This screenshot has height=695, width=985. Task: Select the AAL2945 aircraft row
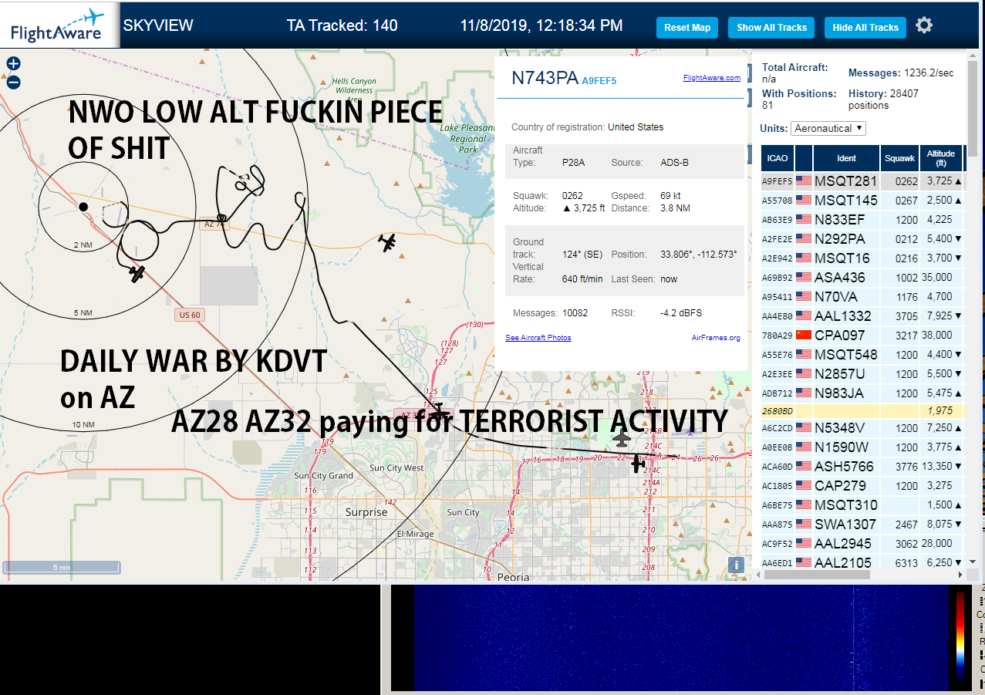click(x=862, y=544)
